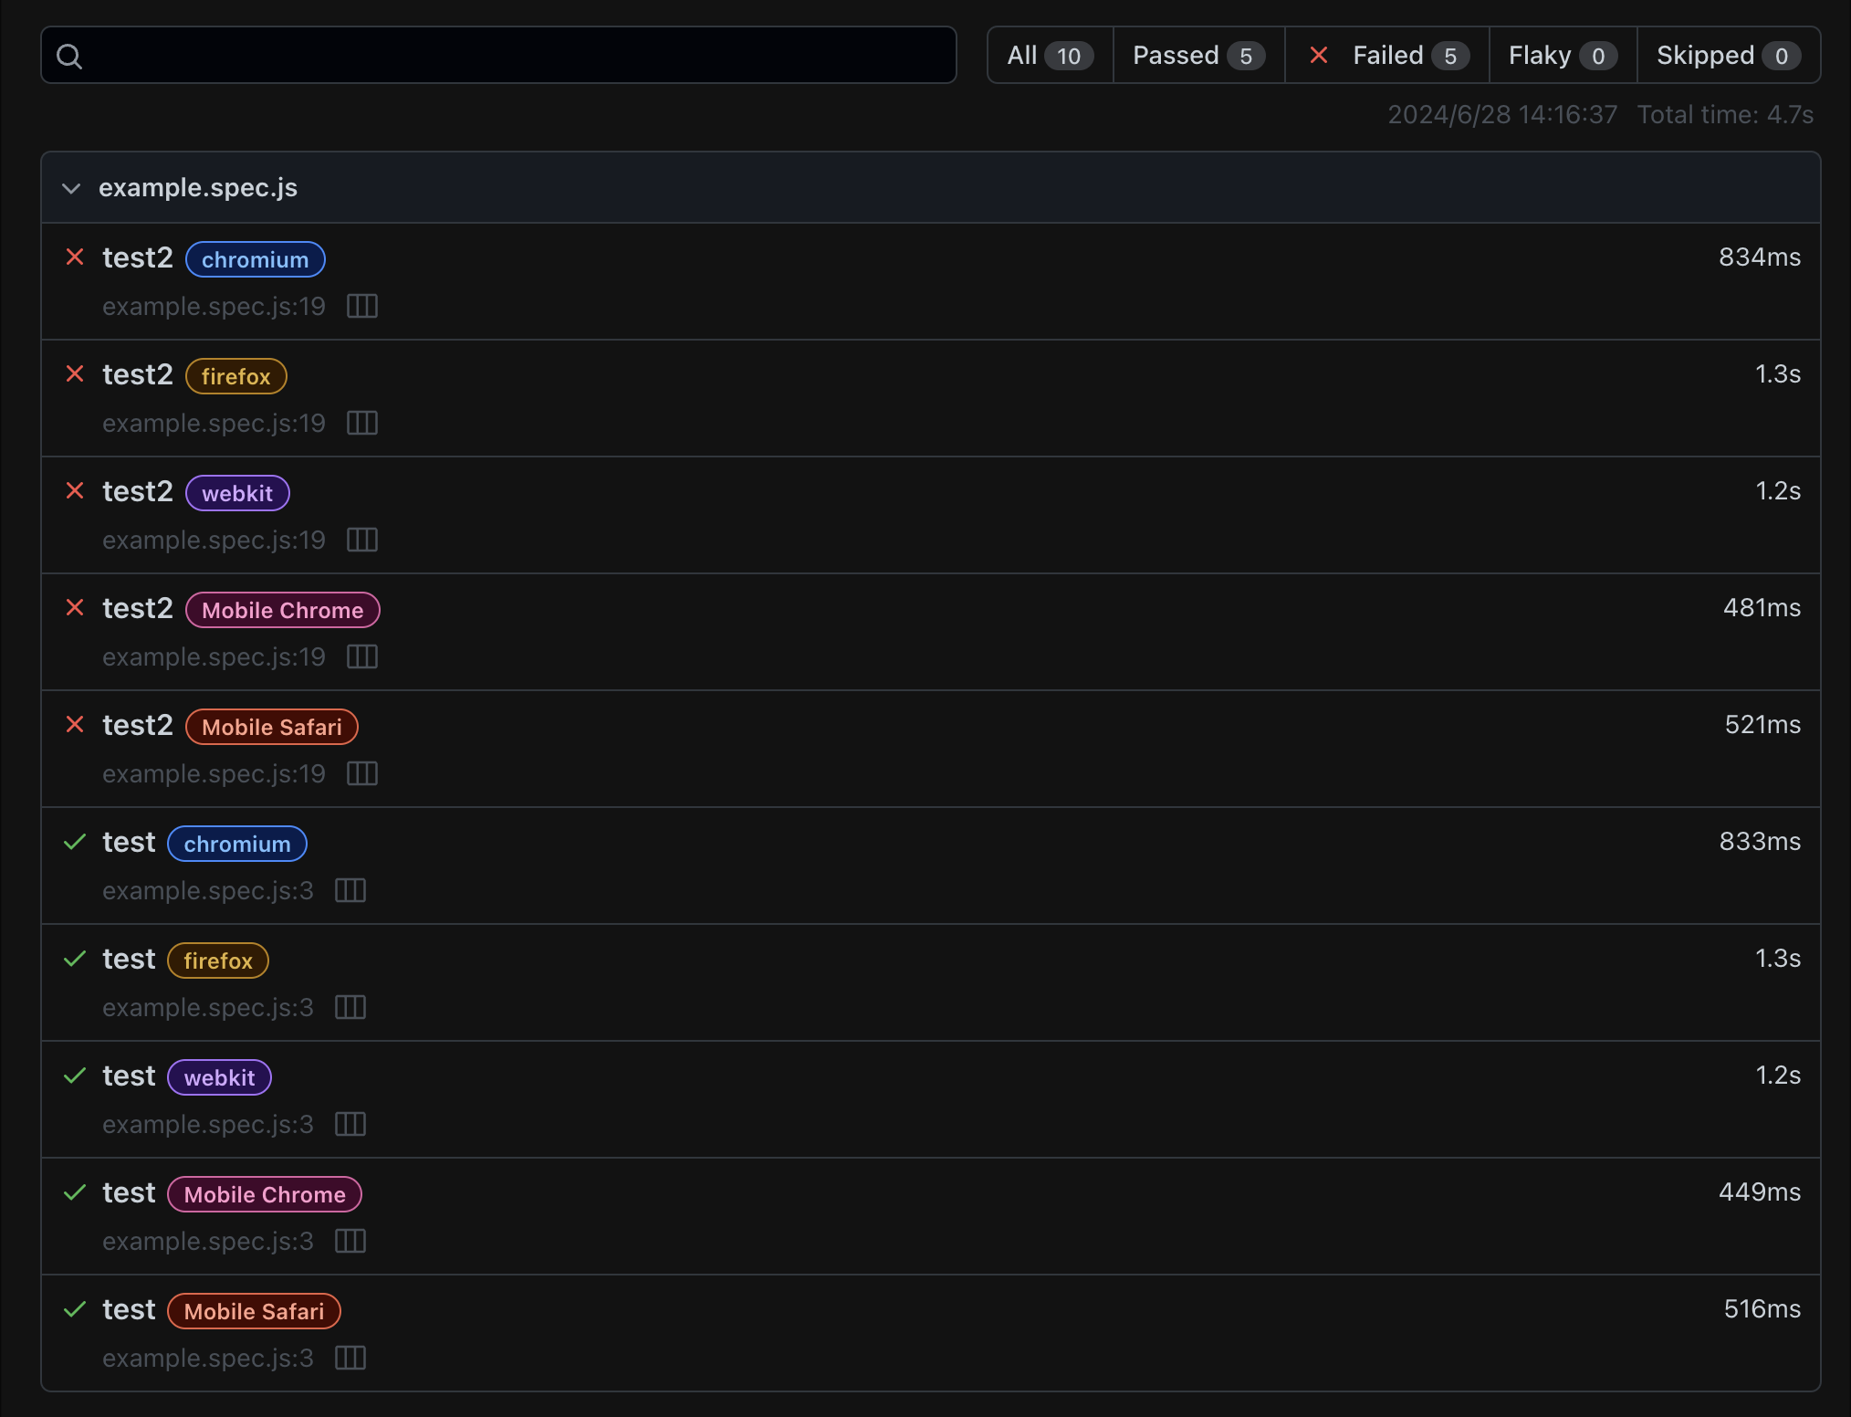Click inside the search input field
The height and width of the screenshot is (1417, 1851).
(x=497, y=55)
